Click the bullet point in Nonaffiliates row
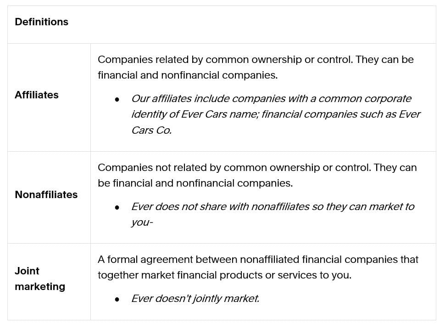This screenshot has width=445, height=330. (117, 207)
